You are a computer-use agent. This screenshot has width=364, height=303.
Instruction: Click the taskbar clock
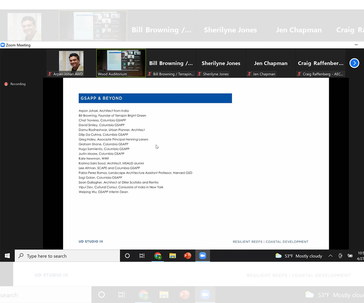pyautogui.click(x=360, y=256)
